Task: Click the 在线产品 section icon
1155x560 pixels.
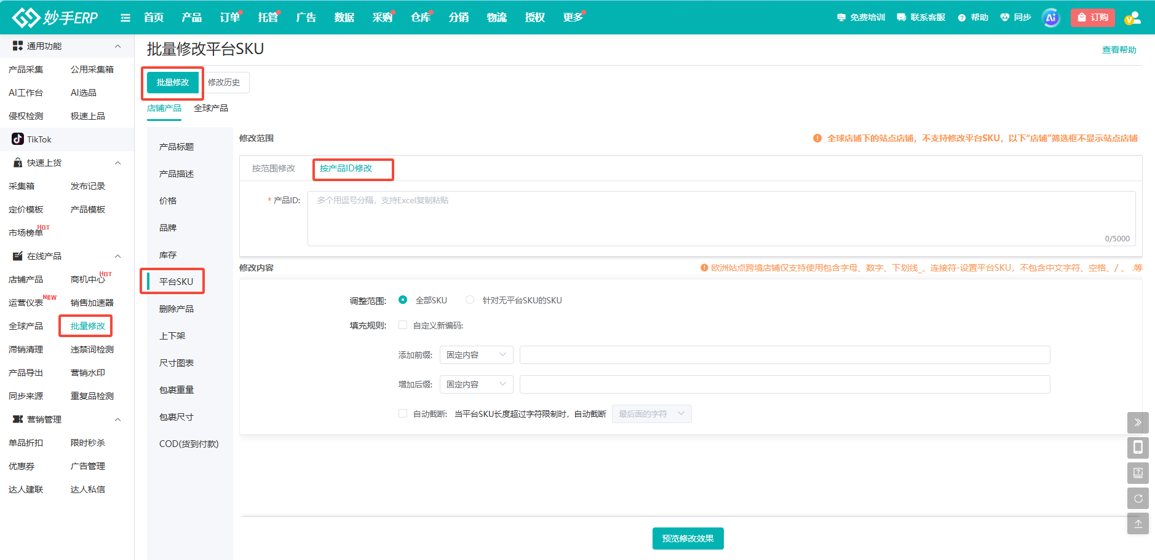Action: pyautogui.click(x=18, y=256)
